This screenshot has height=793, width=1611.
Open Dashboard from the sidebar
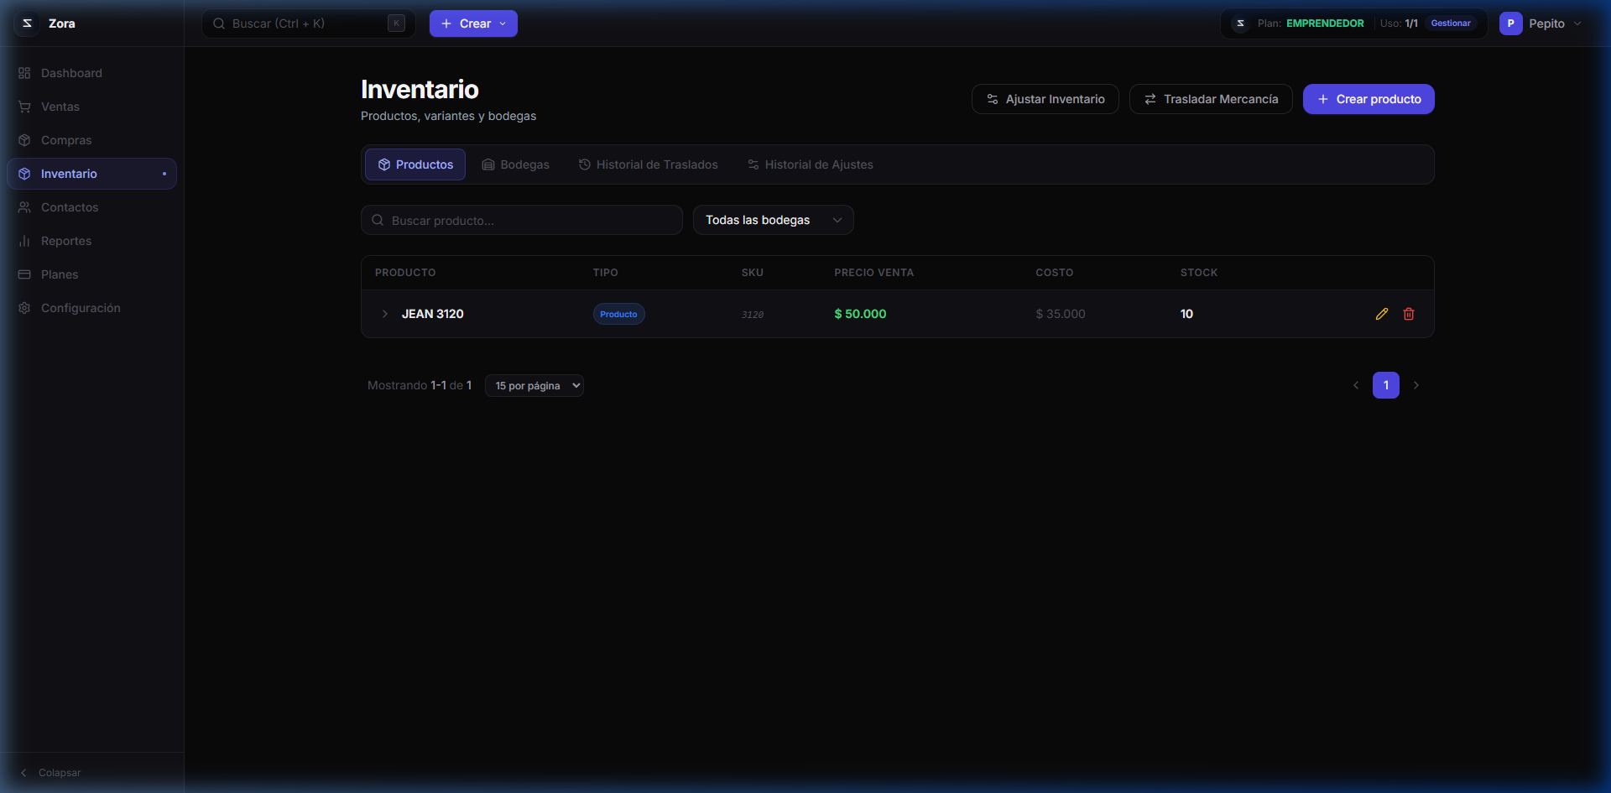71,73
